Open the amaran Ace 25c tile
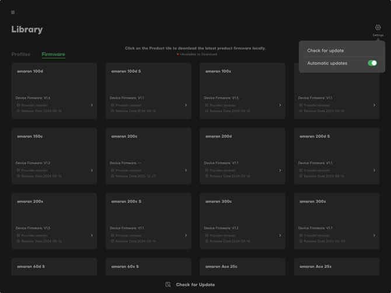This screenshot has height=293, width=391. (x=242, y=267)
